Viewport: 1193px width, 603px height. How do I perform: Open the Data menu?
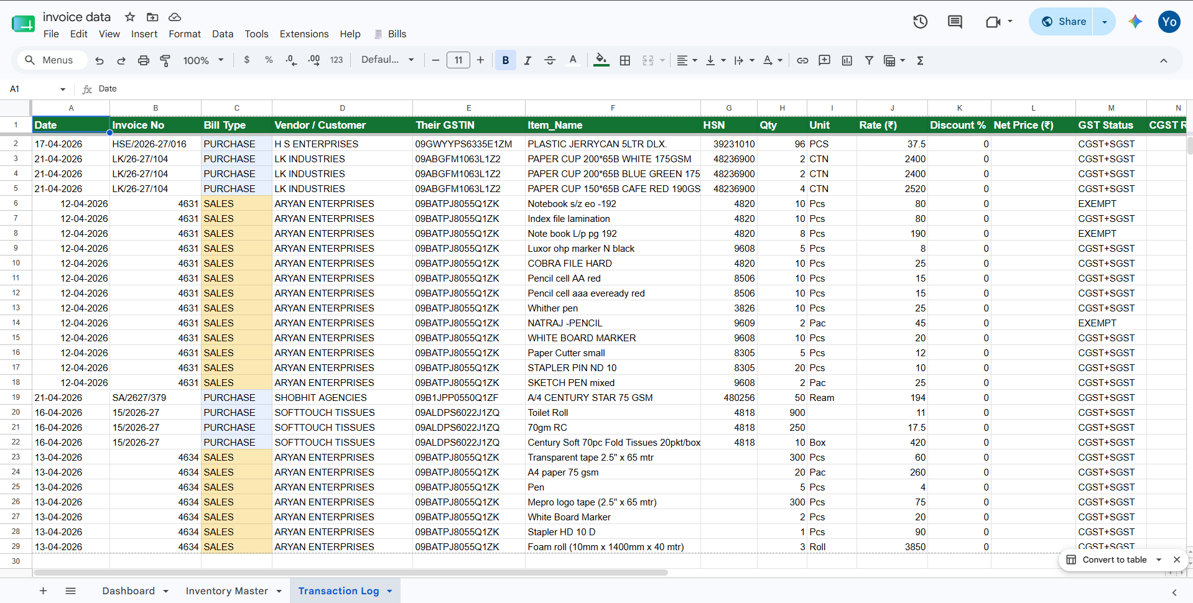[x=223, y=34]
